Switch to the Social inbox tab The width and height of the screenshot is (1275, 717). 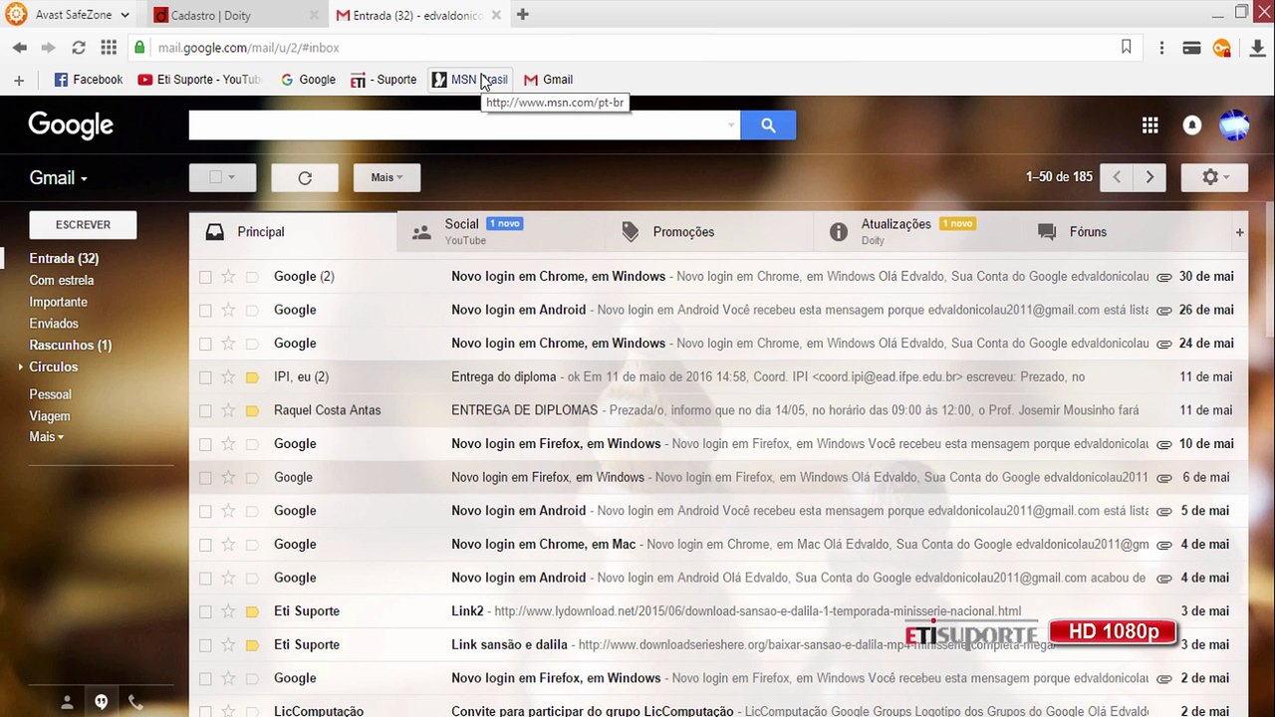(x=501, y=232)
